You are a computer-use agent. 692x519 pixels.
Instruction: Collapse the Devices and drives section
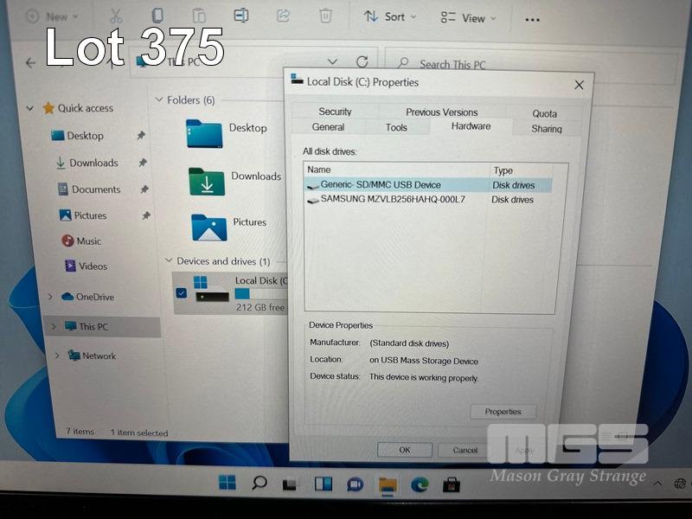click(168, 261)
